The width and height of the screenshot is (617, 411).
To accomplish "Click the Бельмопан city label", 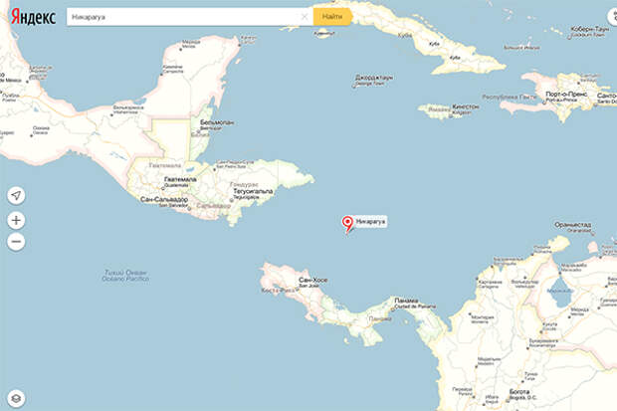I will (217, 122).
